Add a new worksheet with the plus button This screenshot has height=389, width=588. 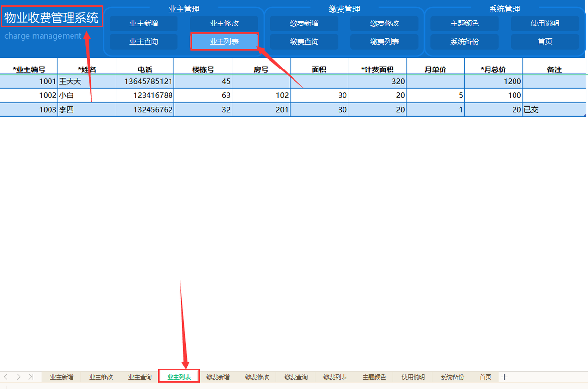504,377
